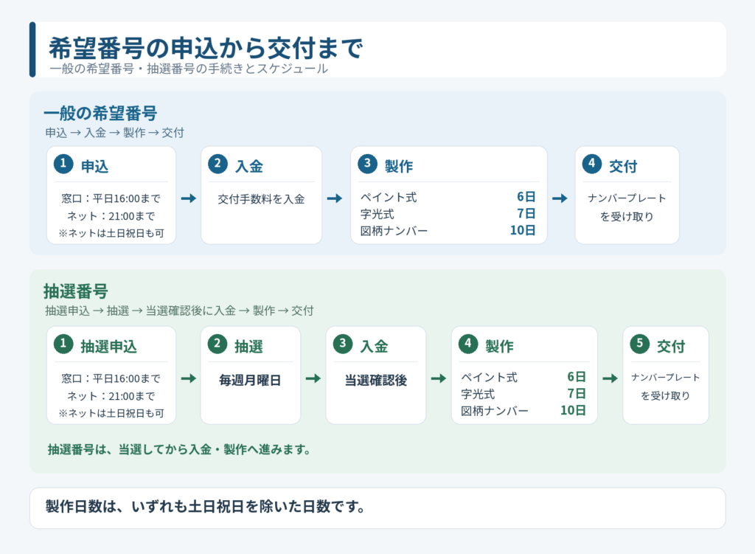755x554 pixels.
Task: Click the title "希望番号の申込から交付まで"
Action: (x=206, y=48)
